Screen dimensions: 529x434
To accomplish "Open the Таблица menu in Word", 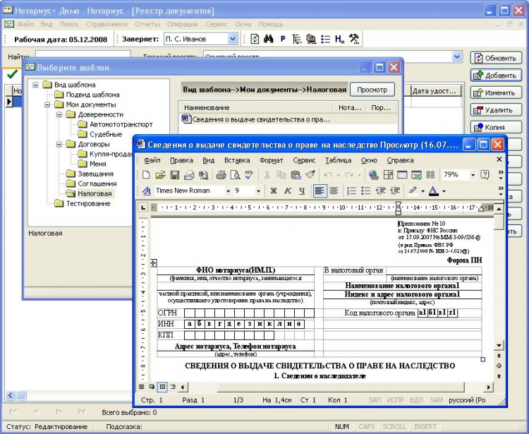I will (x=338, y=160).
